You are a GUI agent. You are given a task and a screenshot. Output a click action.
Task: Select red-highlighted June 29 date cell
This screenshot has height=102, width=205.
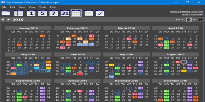click(x=79, y=74)
